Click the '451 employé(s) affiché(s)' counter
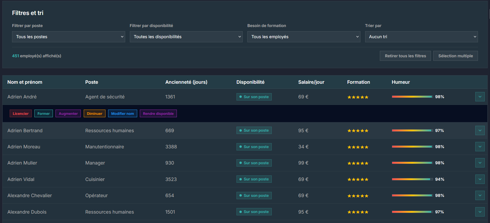Image resolution: width=490 pixels, height=223 pixels. click(x=37, y=56)
